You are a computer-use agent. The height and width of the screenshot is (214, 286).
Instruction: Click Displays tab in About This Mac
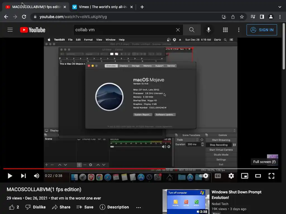tap(124, 66)
